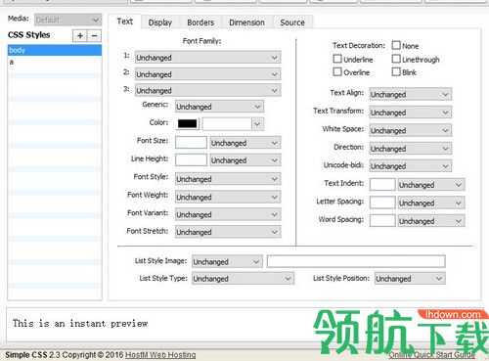Screen dimensions: 489x361
Task: Open the List Style Image dropdown
Action: 227,261
